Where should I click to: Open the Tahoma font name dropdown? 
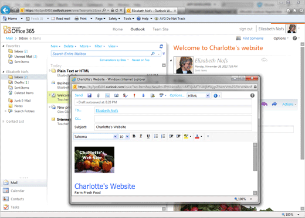click(x=96, y=137)
